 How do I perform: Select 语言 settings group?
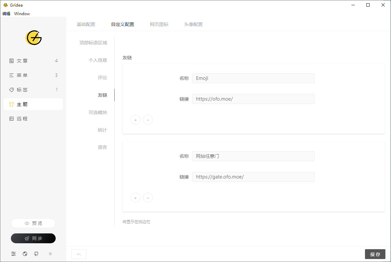pos(102,147)
